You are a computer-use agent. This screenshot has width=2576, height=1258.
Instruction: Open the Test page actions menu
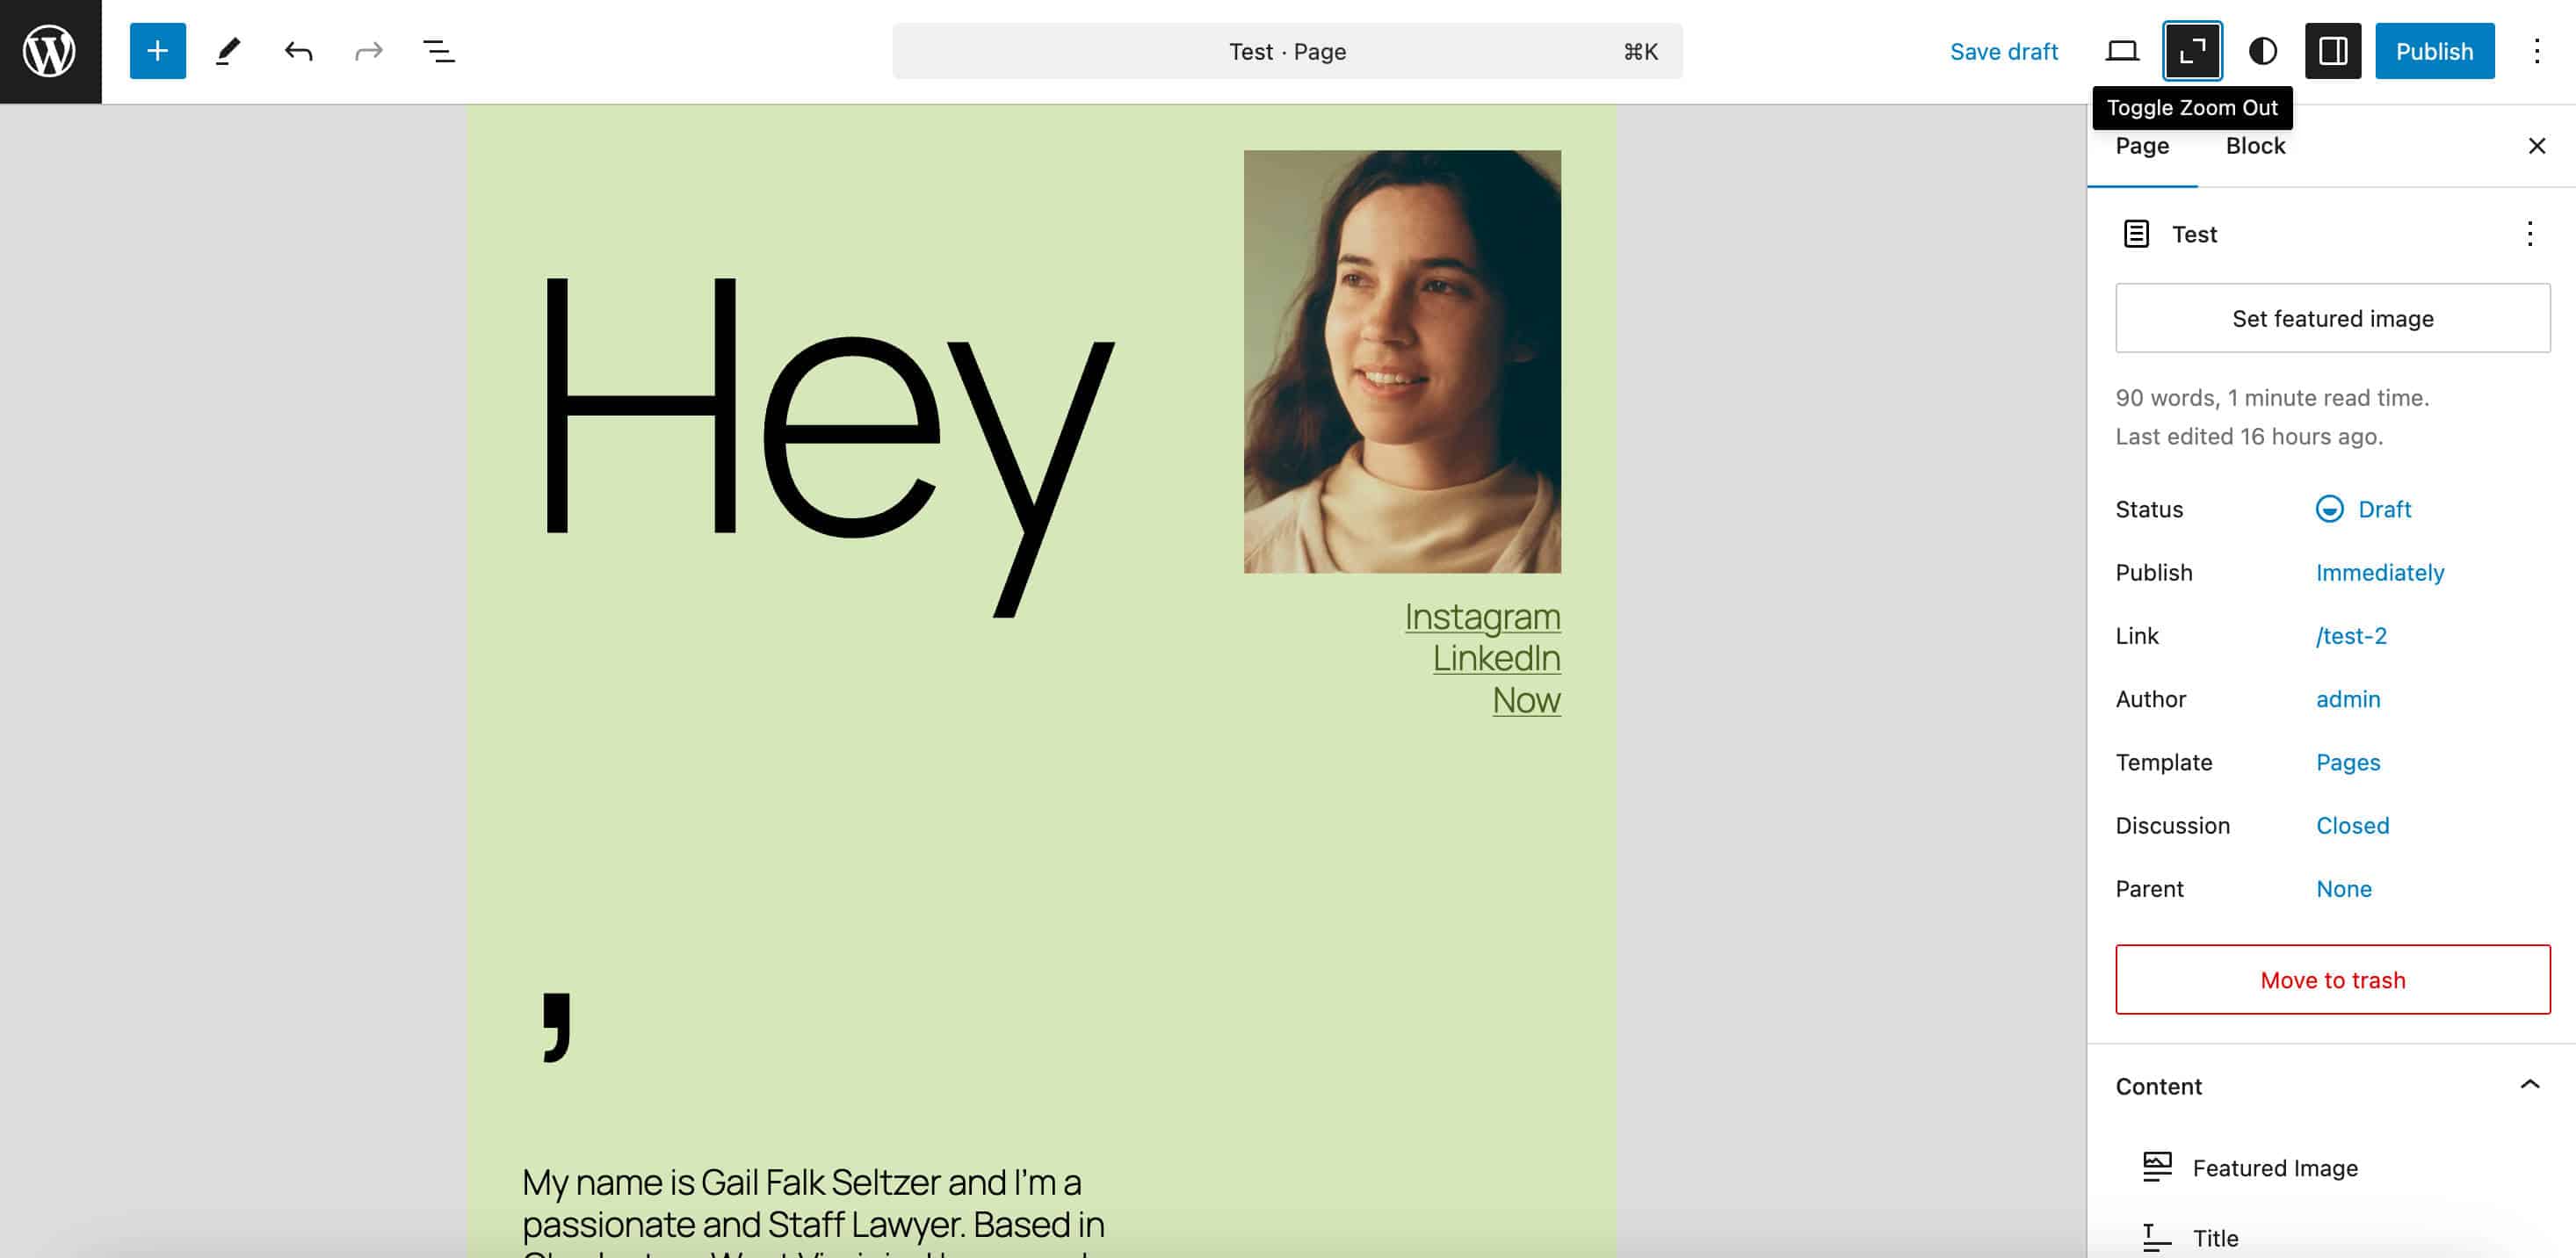tap(2529, 234)
